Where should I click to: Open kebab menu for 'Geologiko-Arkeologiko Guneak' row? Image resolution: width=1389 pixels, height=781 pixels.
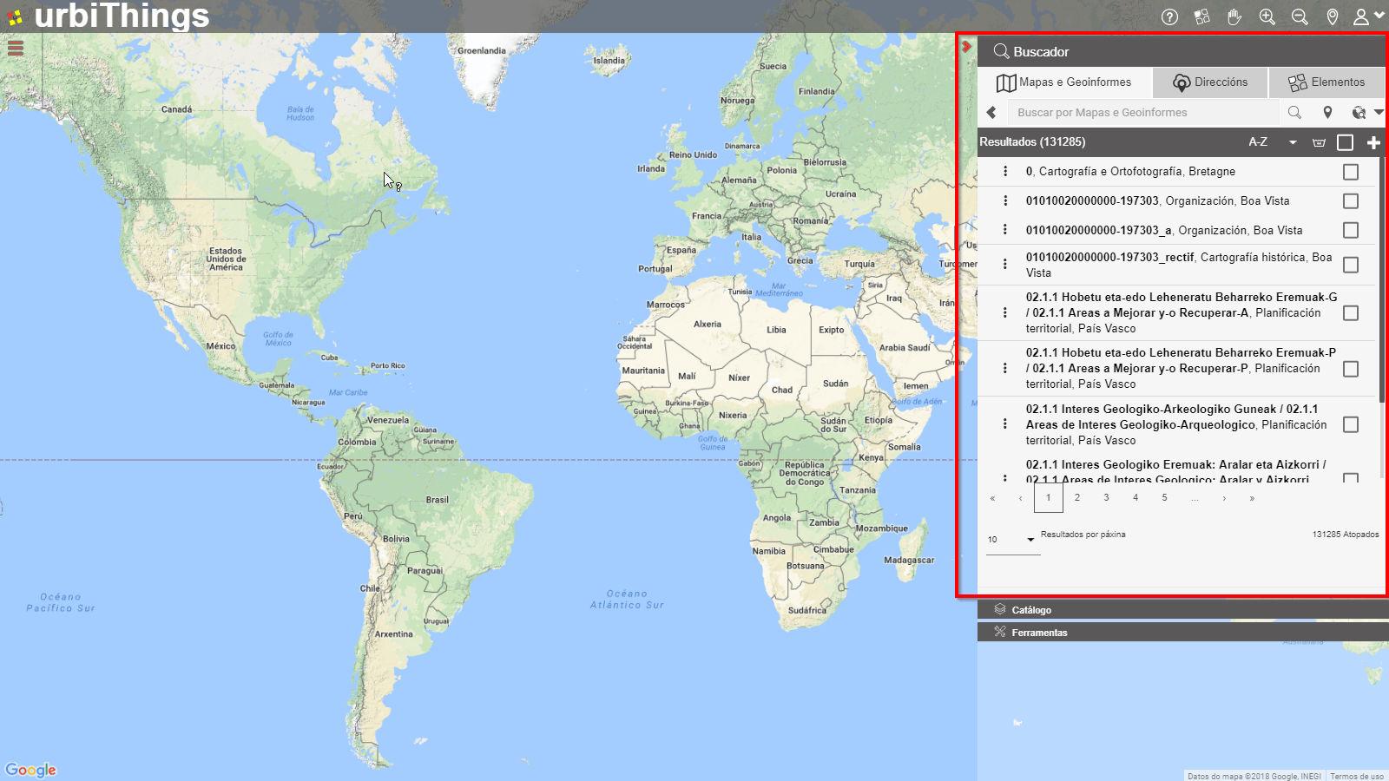tap(1005, 424)
